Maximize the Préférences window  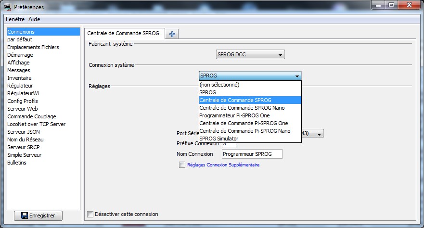coord(391,5)
